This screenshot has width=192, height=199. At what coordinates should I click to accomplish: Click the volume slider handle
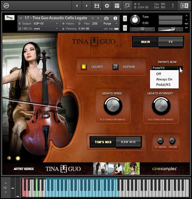(x=173, y=30)
